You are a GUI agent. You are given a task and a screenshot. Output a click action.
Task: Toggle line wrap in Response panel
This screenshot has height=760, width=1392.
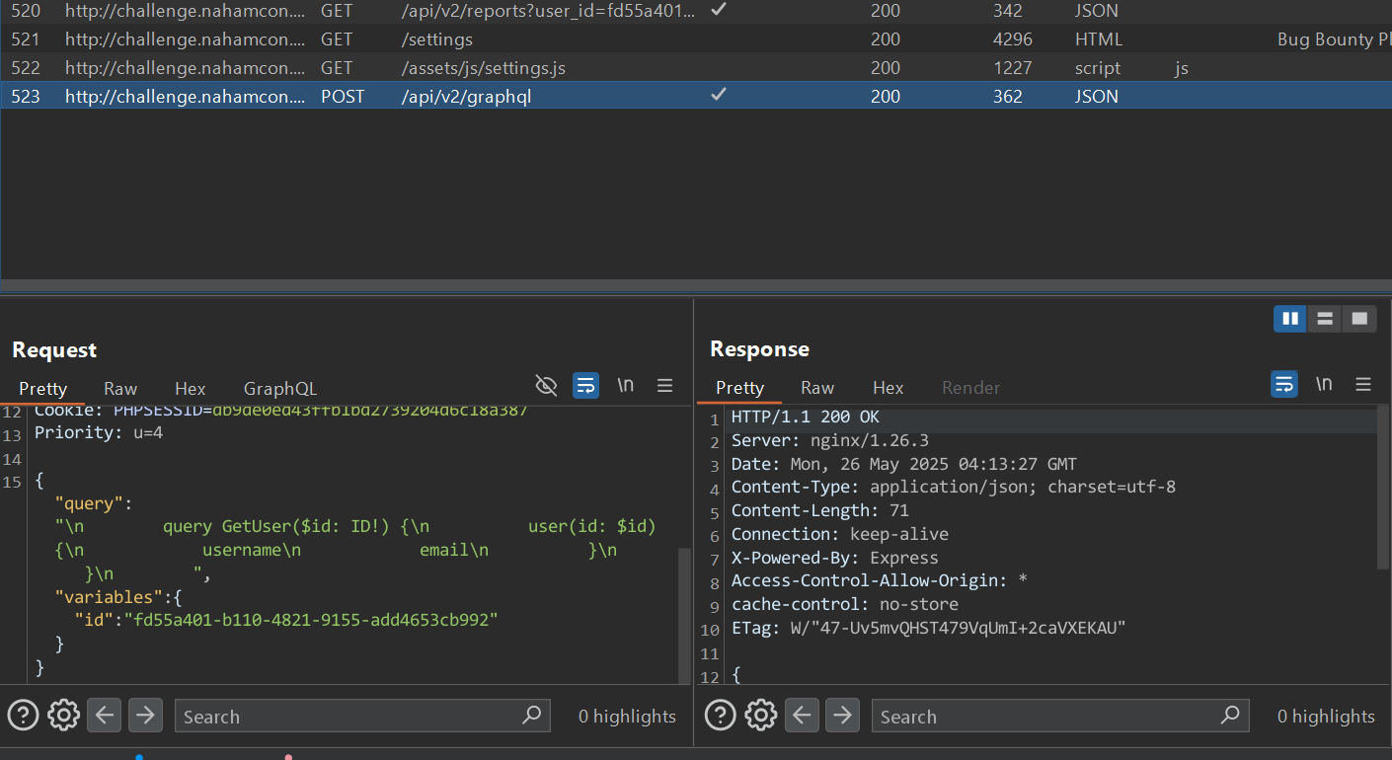pyautogui.click(x=1283, y=384)
